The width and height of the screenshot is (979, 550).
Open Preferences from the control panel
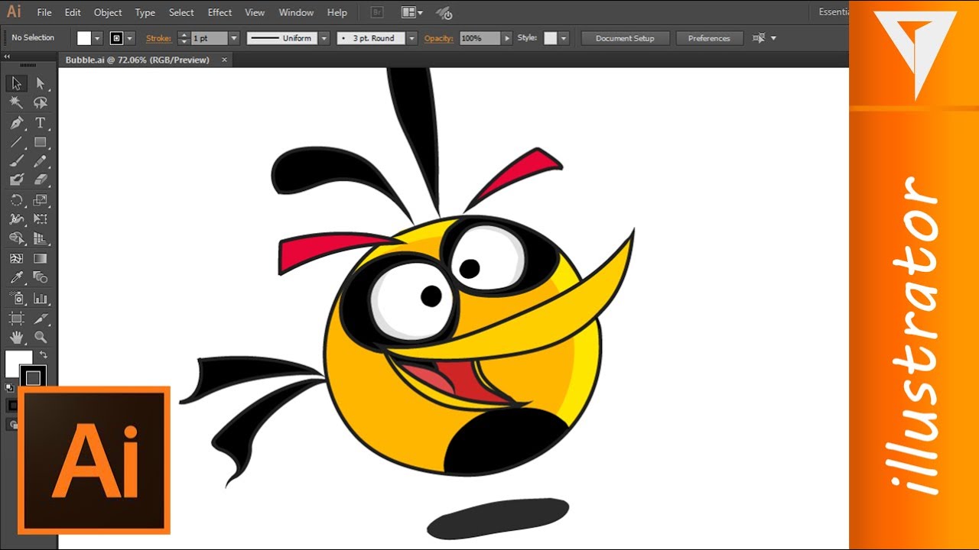point(709,38)
